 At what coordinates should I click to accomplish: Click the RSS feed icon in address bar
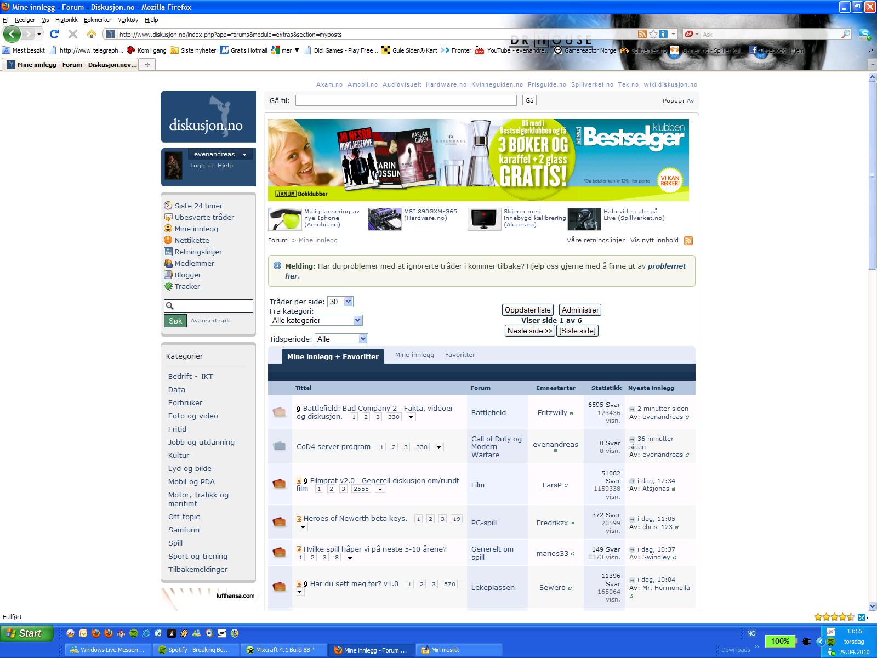[x=642, y=34]
